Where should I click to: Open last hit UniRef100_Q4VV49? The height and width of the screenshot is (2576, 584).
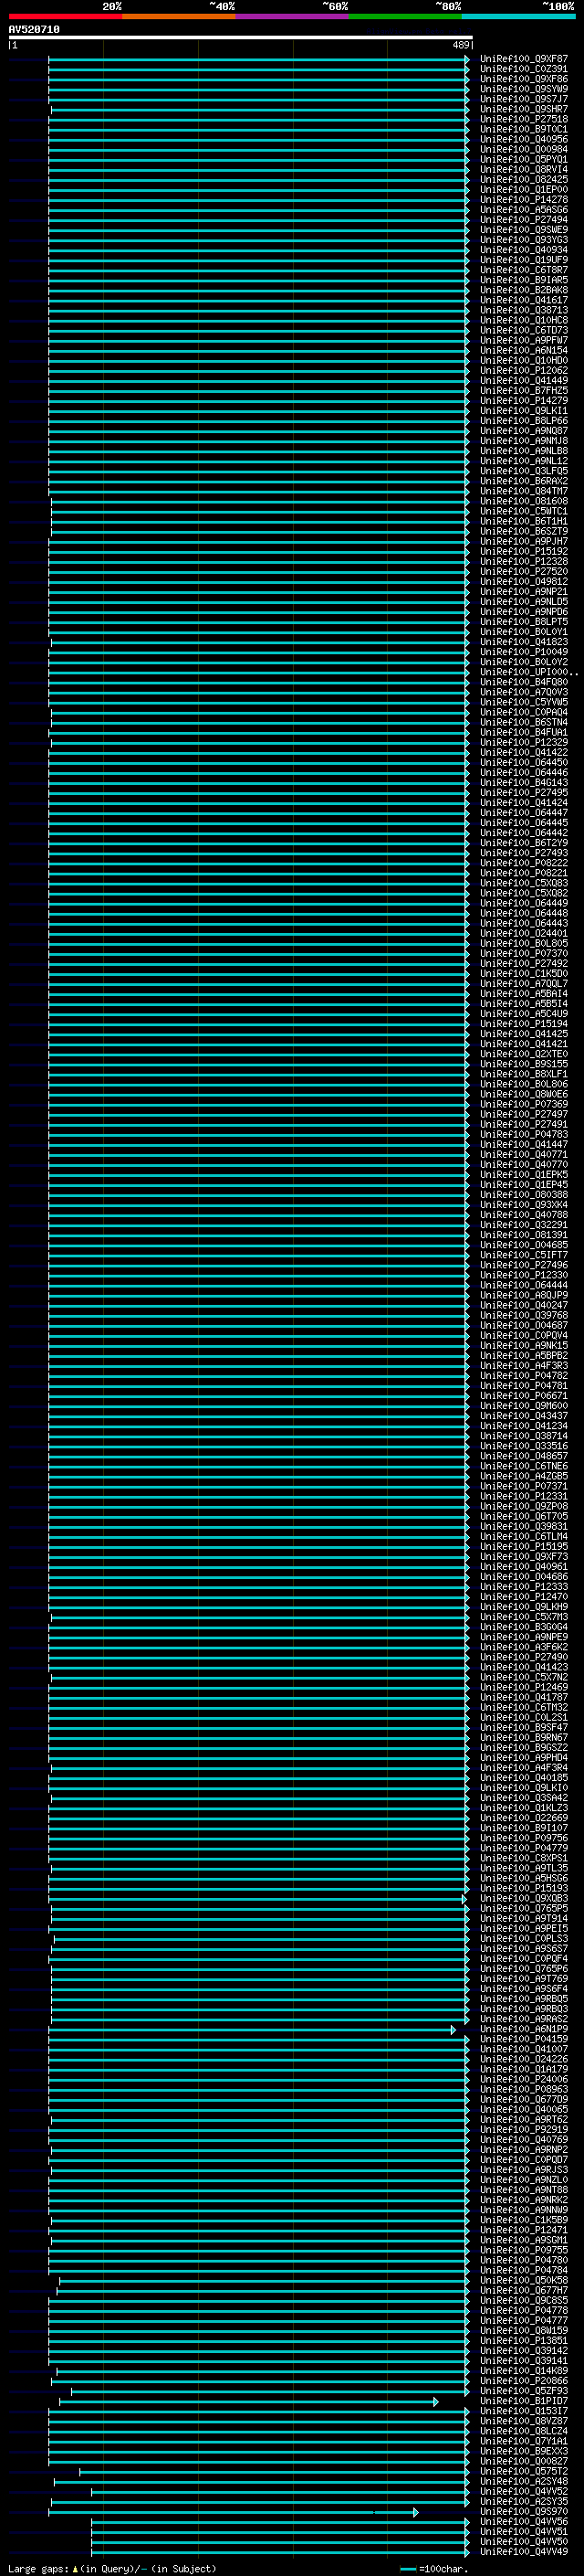pyautogui.click(x=524, y=2551)
